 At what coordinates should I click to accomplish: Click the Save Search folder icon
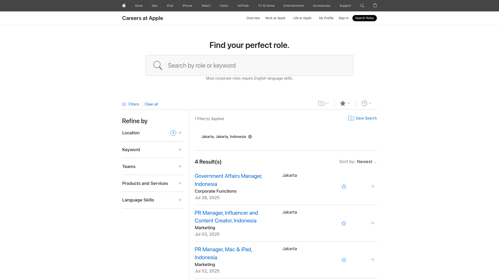pos(351,118)
